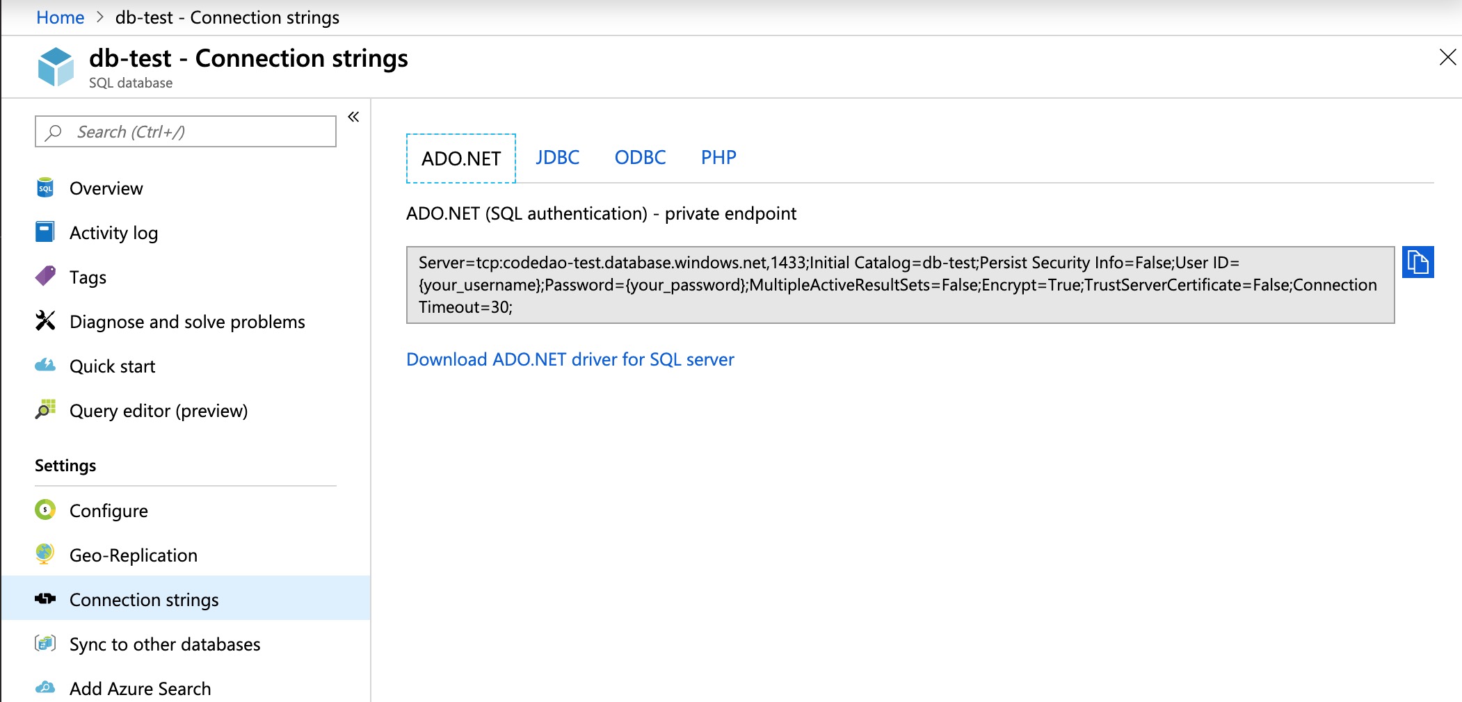Click Download ADO.NET driver for SQL server link

coord(570,359)
